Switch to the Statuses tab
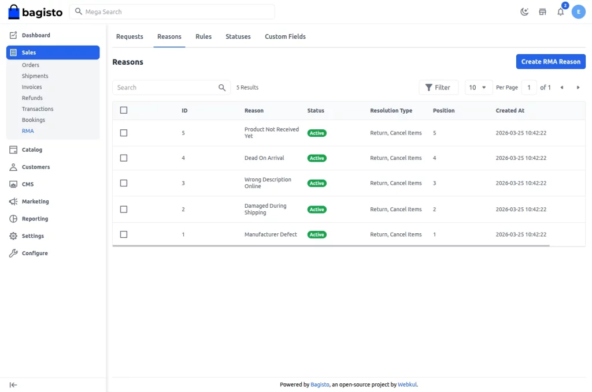The width and height of the screenshot is (592, 392). point(238,36)
